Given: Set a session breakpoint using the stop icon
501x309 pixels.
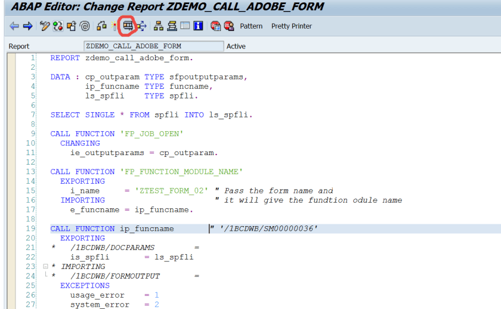Looking at the screenshot, I should pos(215,26).
